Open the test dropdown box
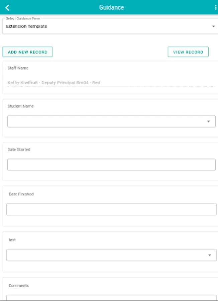218x301 pixels. (x=111, y=255)
